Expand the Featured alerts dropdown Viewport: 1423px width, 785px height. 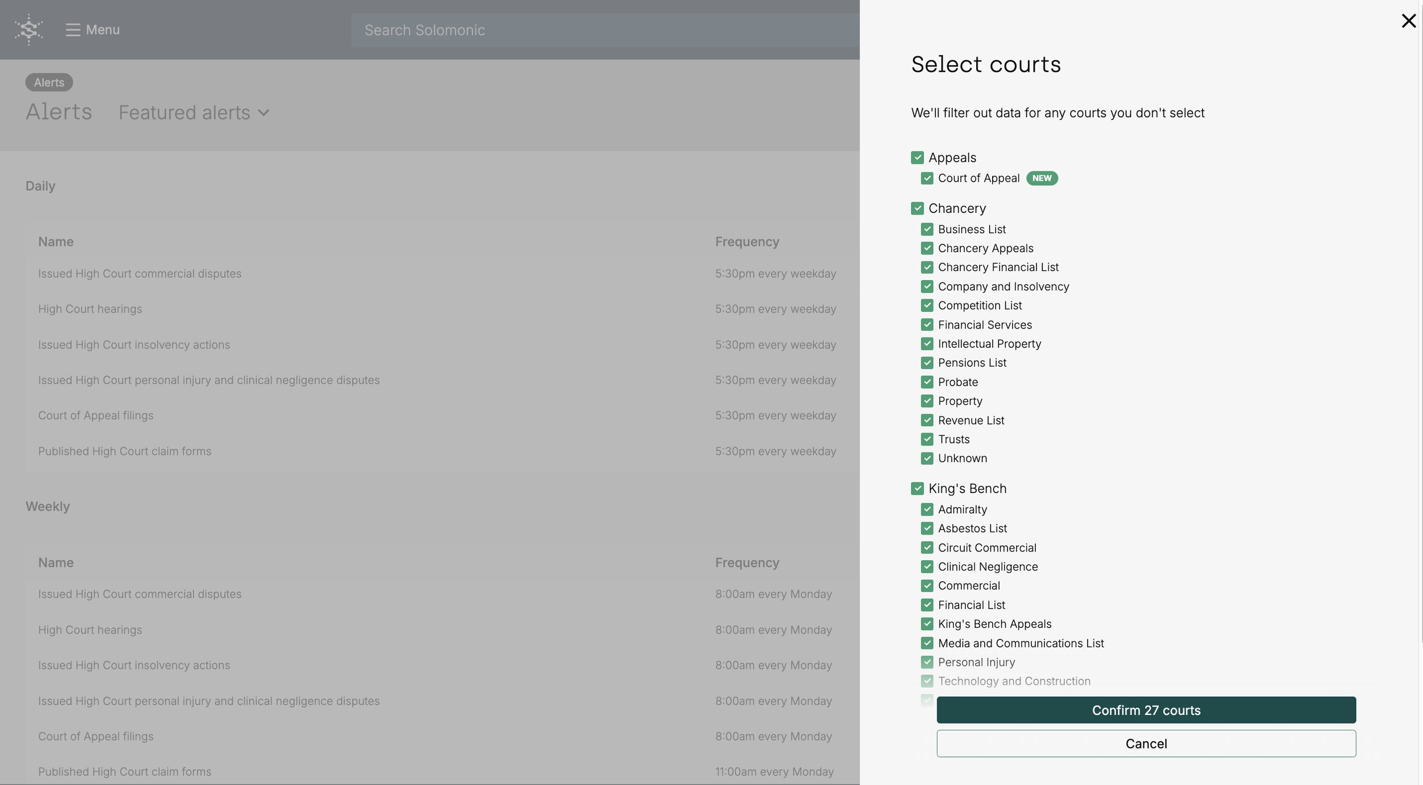click(194, 113)
